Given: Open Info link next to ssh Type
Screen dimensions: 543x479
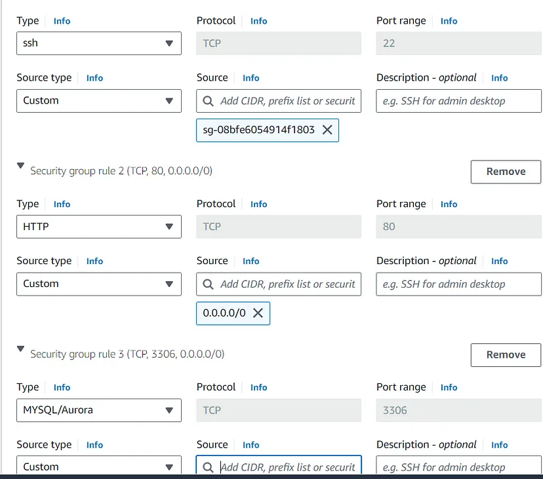Looking at the screenshot, I should pyautogui.click(x=62, y=21).
